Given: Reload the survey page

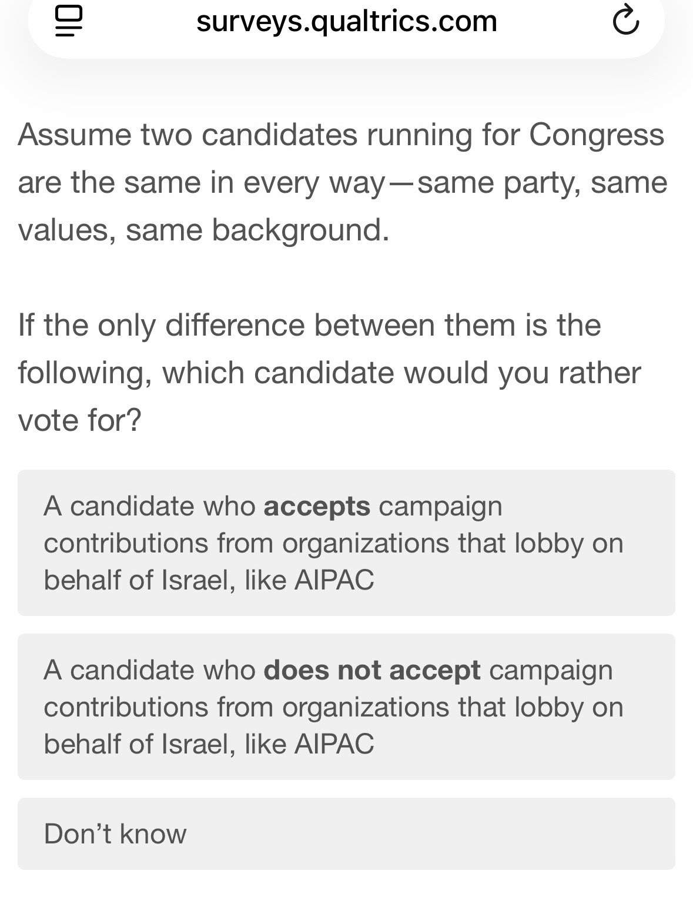Looking at the screenshot, I should coord(625,22).
